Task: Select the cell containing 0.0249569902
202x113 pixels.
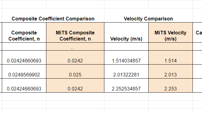Action: 24,72
